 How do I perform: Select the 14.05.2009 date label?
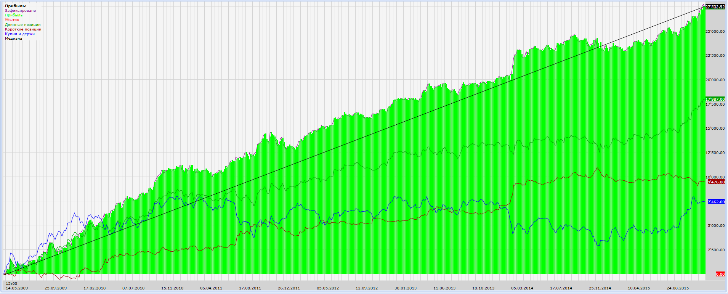pyautogui.click(x=17, y=288)
